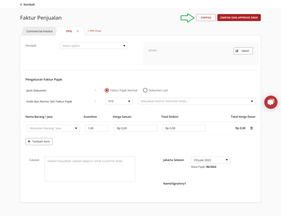Click the SIMPAN button
Image resolution: width=281 pixels, height=216 pixels.
coord(206,18)
